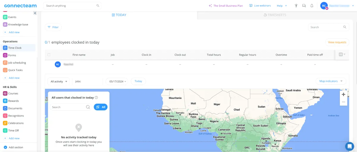Expand the All activity dropdown
Screen dimensions: 357x152
click(x=59, y=81)
